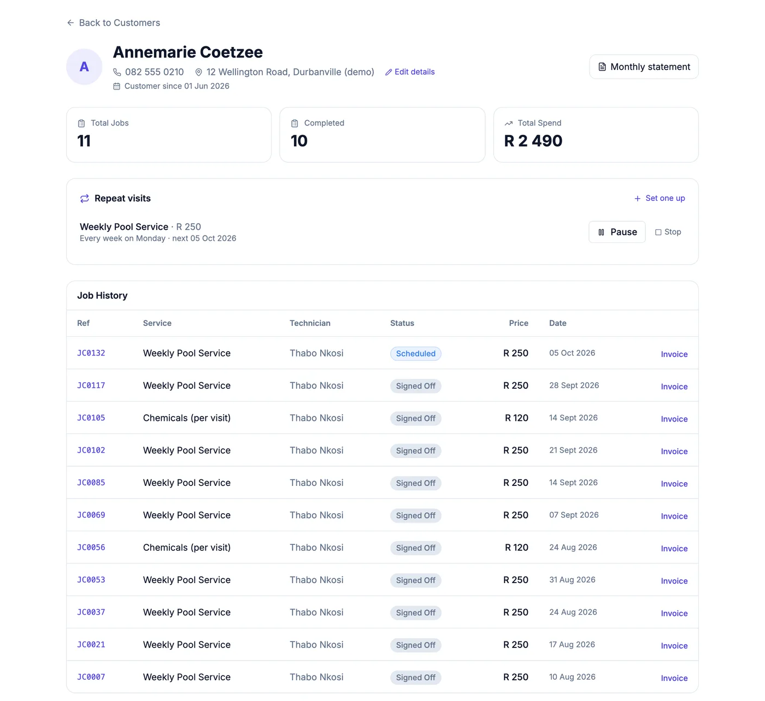The image size is (765, 701).
Task: Click the square stop icon beside Stop
Action: [658, 232]
